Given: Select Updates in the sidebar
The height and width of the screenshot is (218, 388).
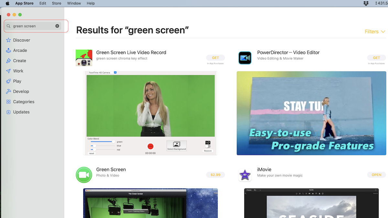Looking at the screenshot, I should pos(21,112).
